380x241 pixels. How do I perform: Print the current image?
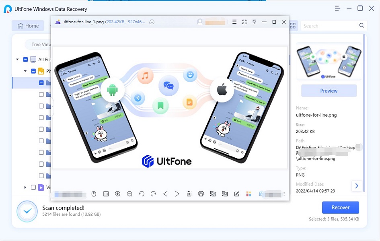(x=201, y=194)
